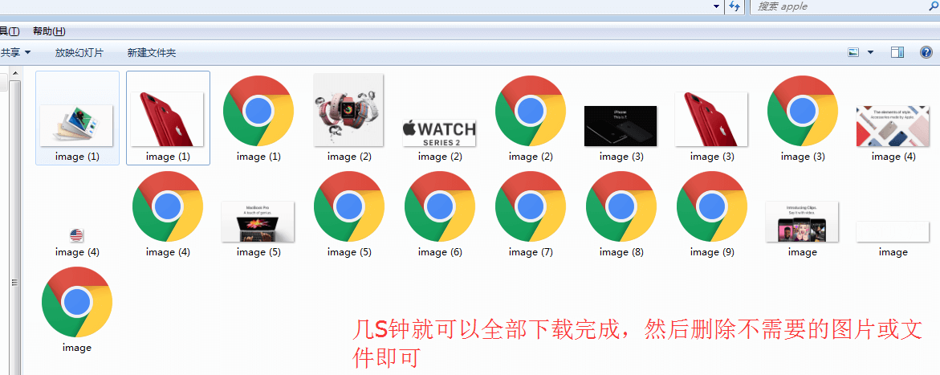
Task: Select the iPad thumbnail file image (1)
Action: point(77,117)
